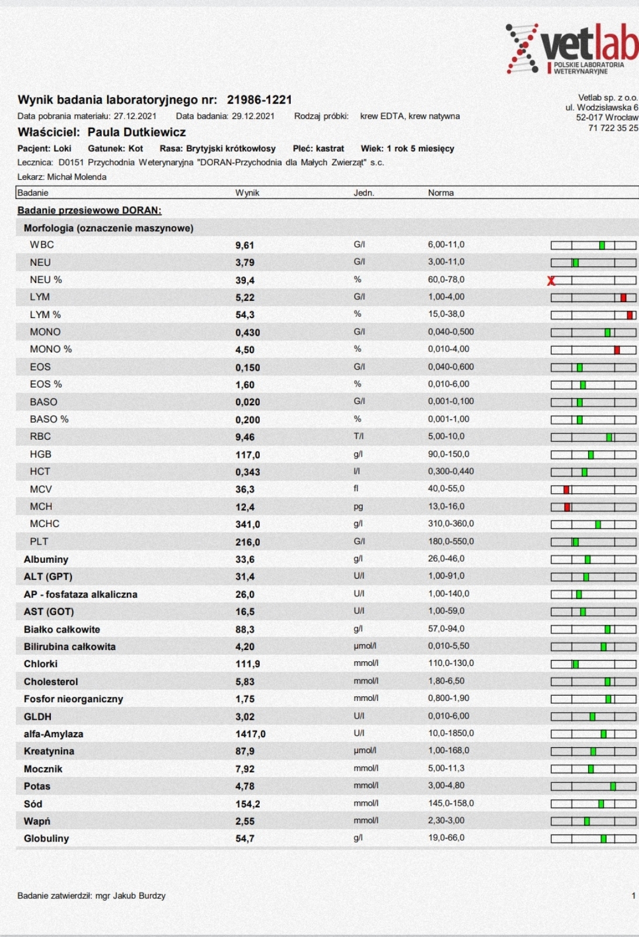Click the BASO result "0,020"
The height and width of the screenshot is (937, 639).
[248, 402]
